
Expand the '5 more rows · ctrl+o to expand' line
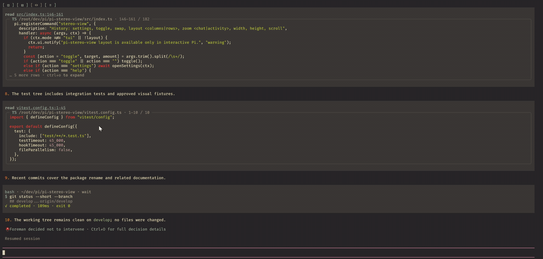(47, 75)
